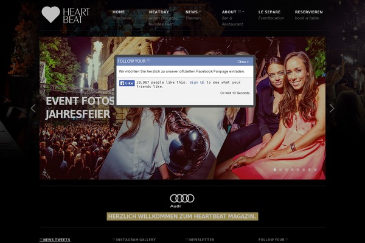Viewport: 365px width, 243px height.
Task: Select the fourth slider pagination dot
Action: point(292,169)
